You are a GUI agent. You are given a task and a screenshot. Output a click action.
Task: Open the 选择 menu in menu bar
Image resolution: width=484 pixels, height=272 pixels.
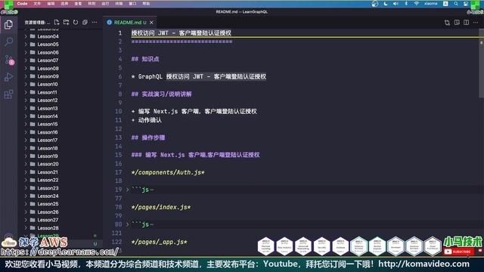[x=64, y=4]
